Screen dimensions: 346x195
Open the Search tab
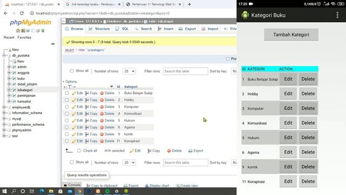(x=143, y=29)
